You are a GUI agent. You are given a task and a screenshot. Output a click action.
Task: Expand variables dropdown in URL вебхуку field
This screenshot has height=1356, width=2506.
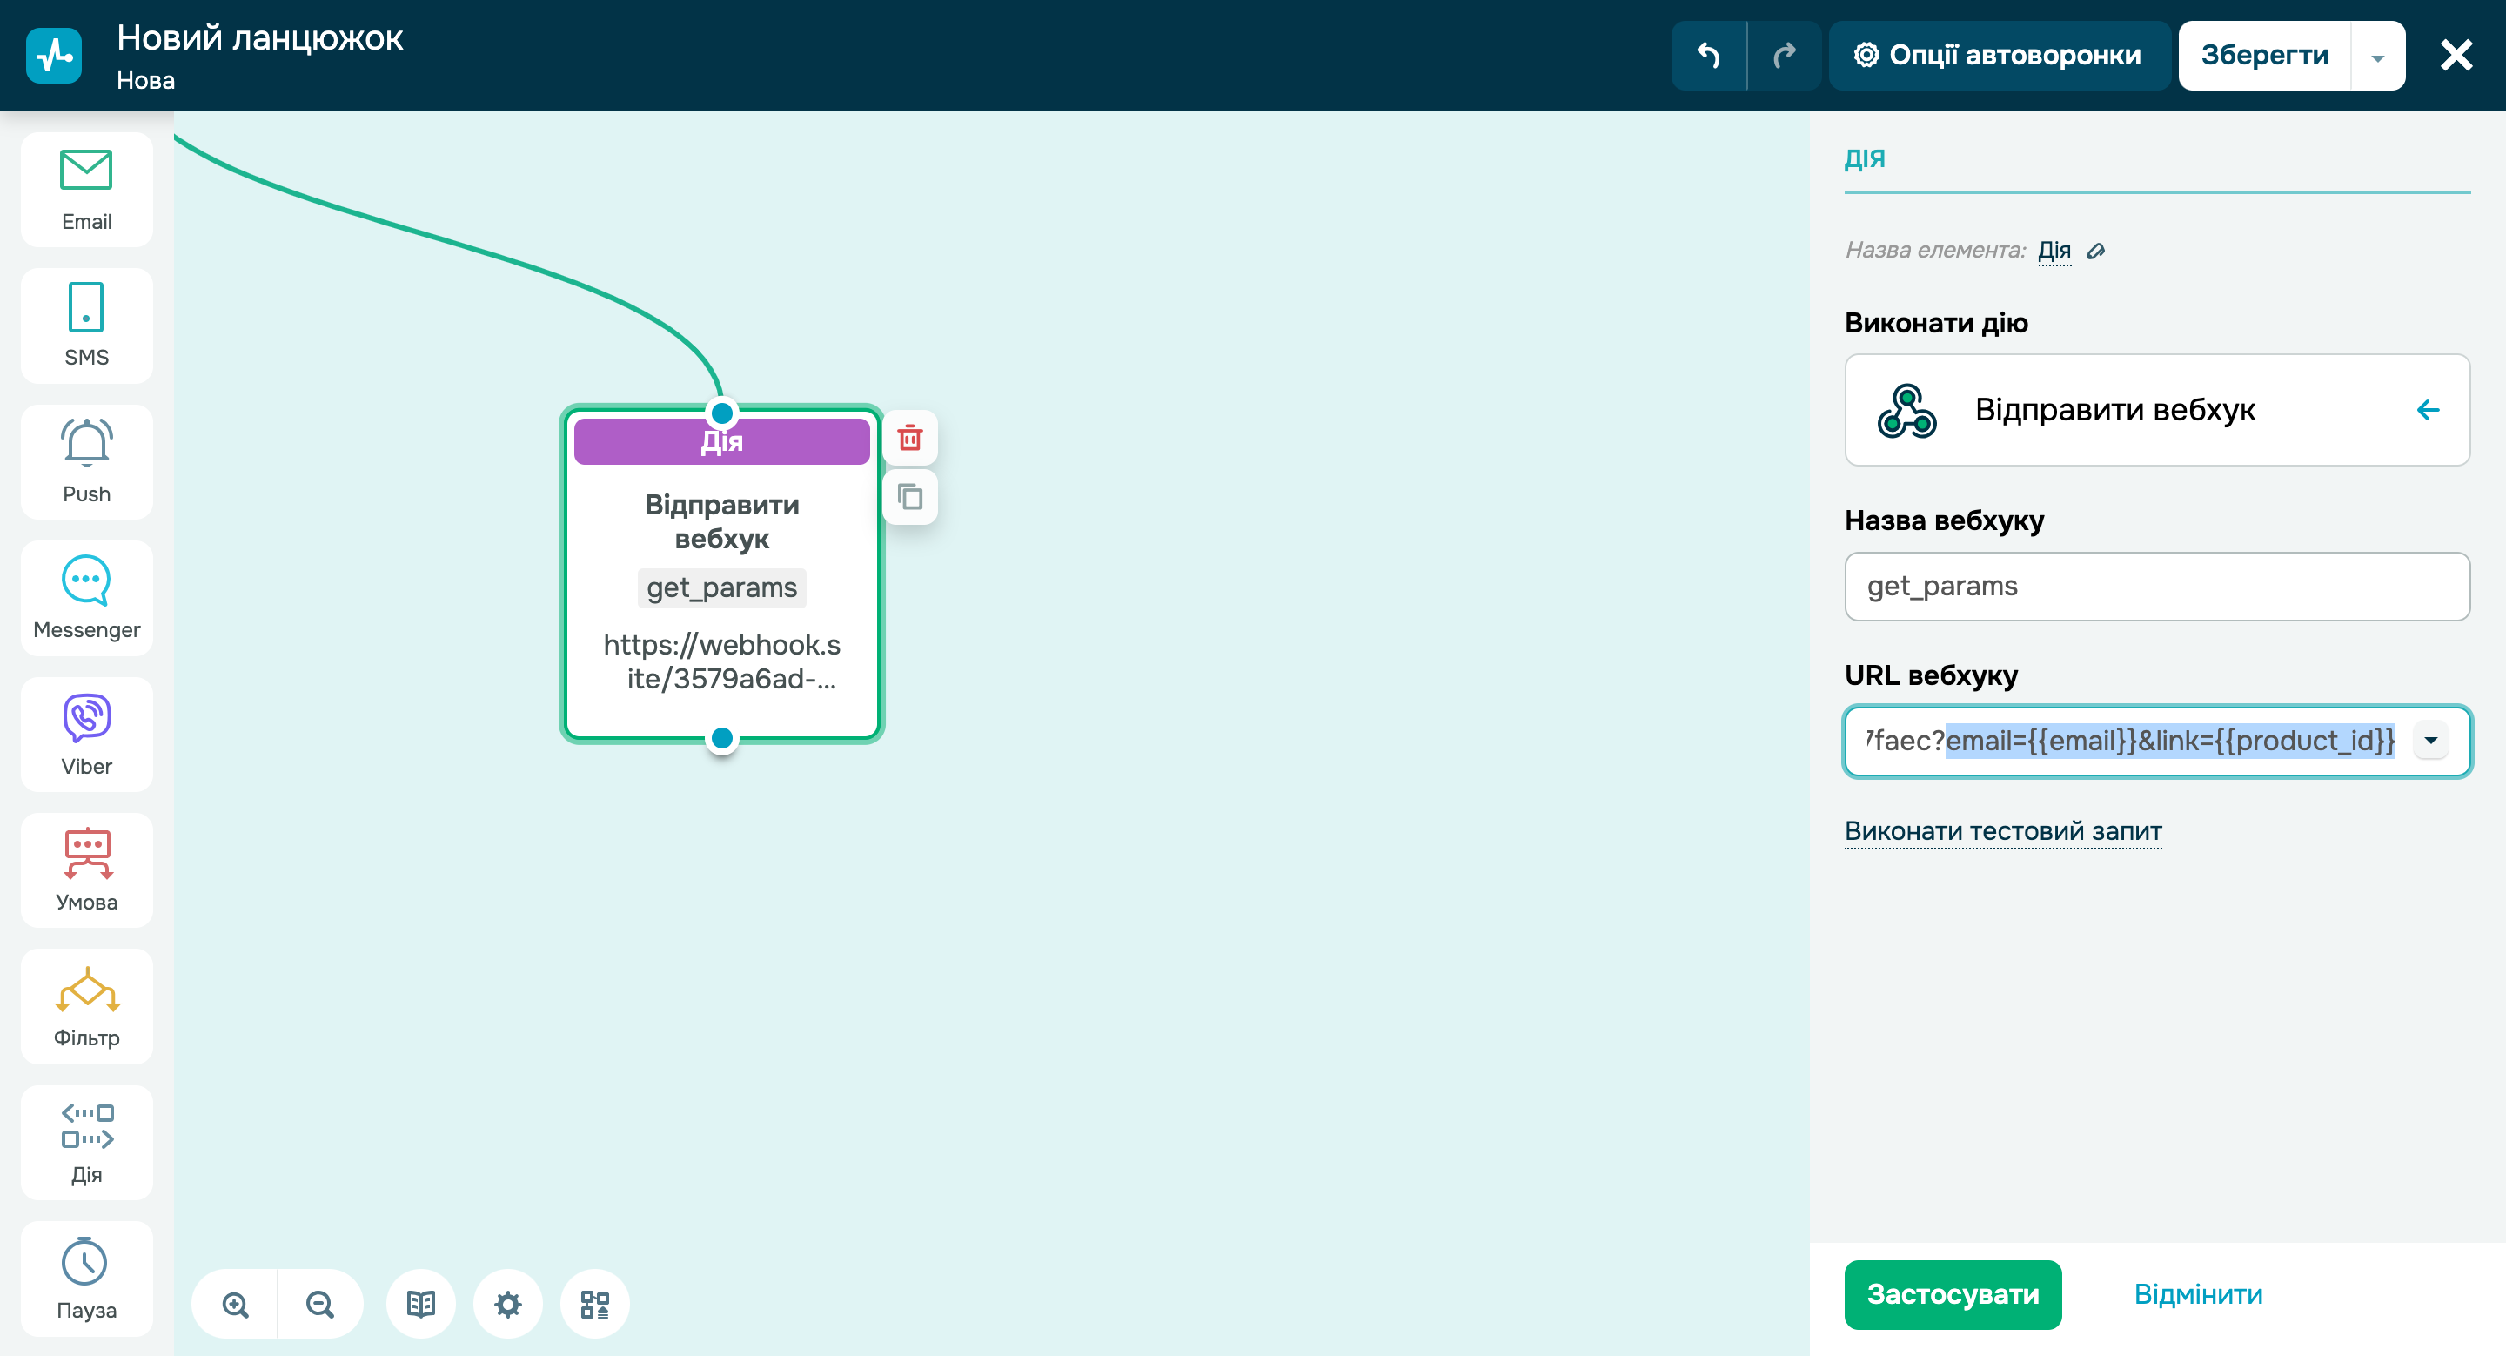2430,742
